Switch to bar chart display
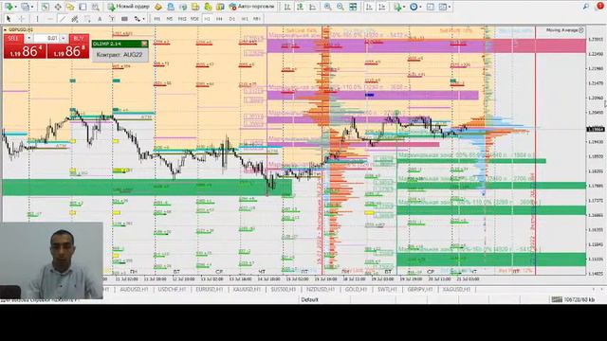The image size is (607, 341). coord(287,7)
